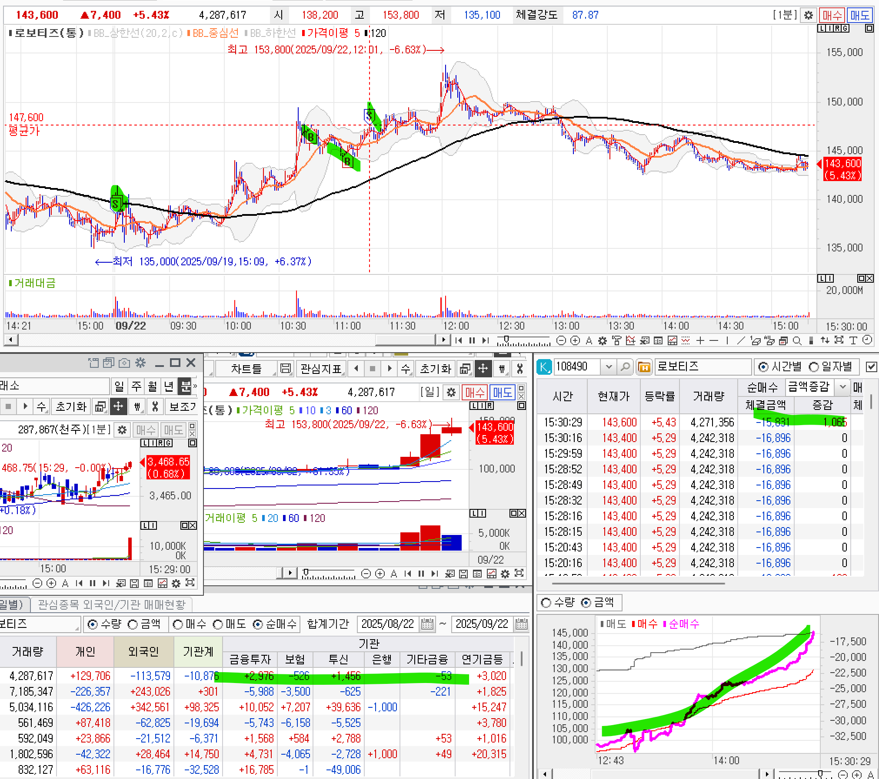This screenshot has width=879, height=779.
Task: Choose 매수 radio in investor trading panel
Action: tap(178, 624)
